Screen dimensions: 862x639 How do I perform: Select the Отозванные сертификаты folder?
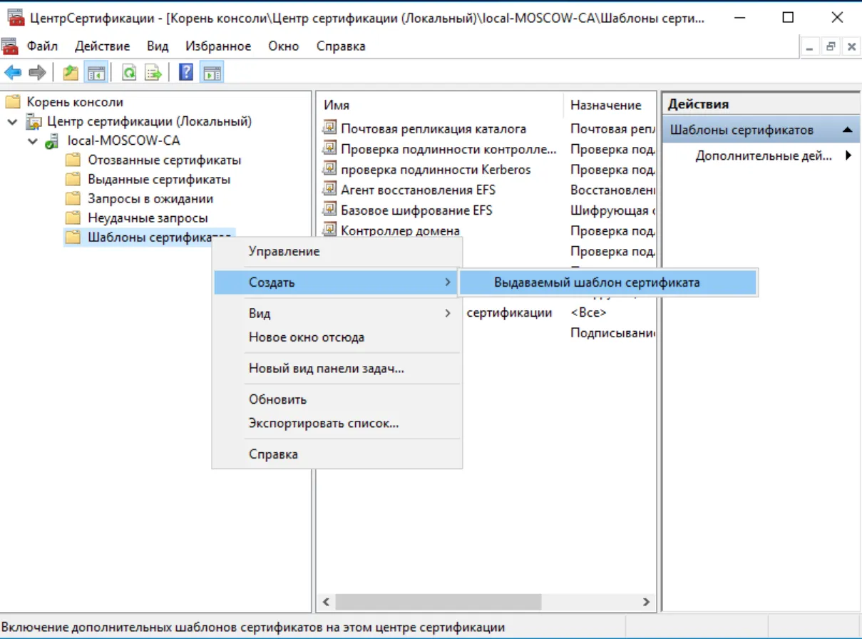click(x=164, y=160)
